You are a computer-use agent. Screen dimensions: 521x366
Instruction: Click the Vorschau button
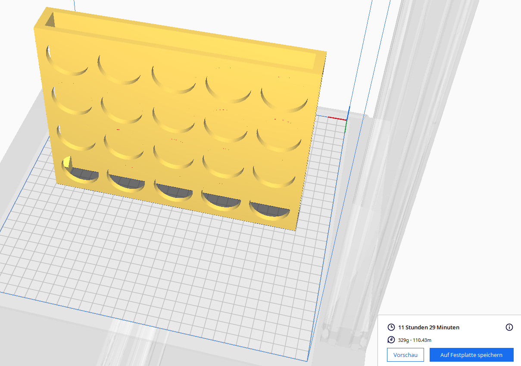coord(406,355)
